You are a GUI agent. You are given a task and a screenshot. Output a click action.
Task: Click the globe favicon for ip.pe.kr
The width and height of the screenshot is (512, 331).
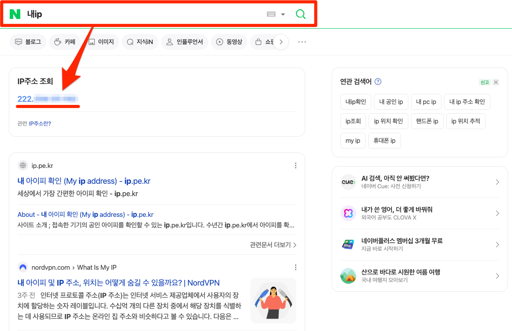click(23, 166)
